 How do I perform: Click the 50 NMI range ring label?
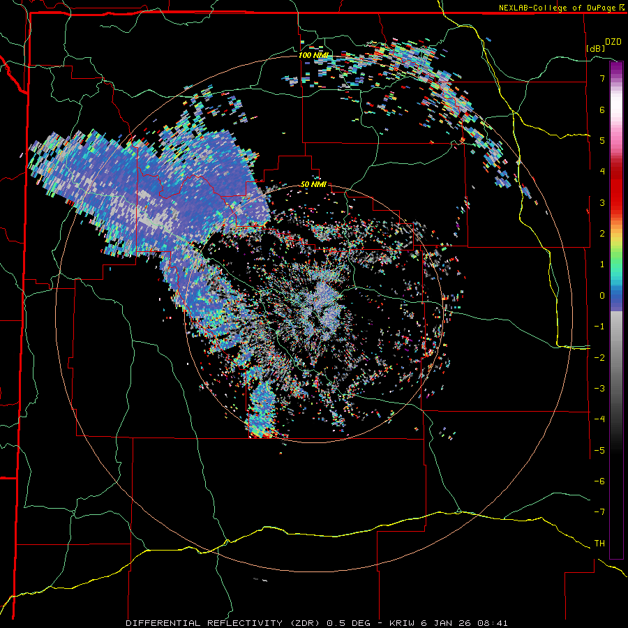[x=313, y=184]
